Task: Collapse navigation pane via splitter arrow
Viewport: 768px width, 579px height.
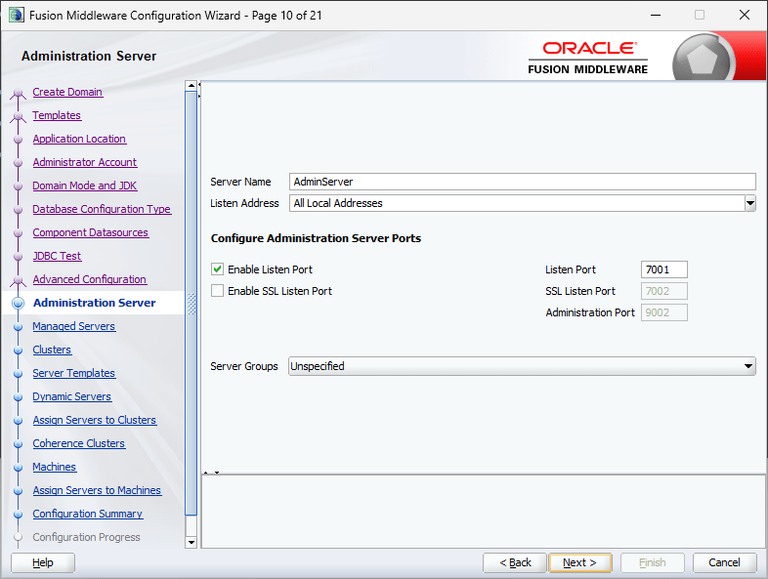Action: point(199,85)
